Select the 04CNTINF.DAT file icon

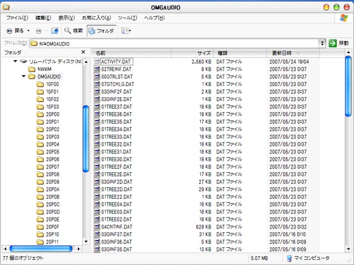[97, 227]
